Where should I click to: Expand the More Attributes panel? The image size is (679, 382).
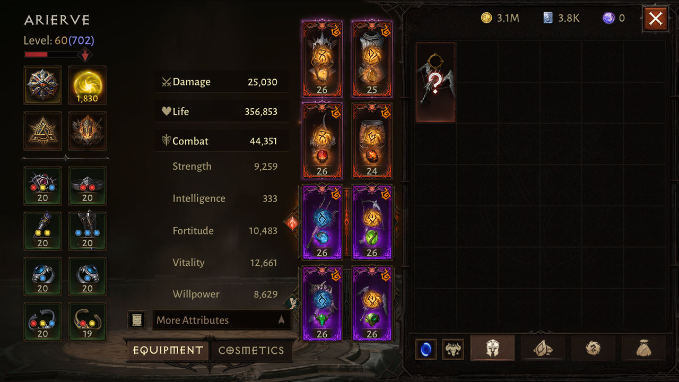point(222,320)
